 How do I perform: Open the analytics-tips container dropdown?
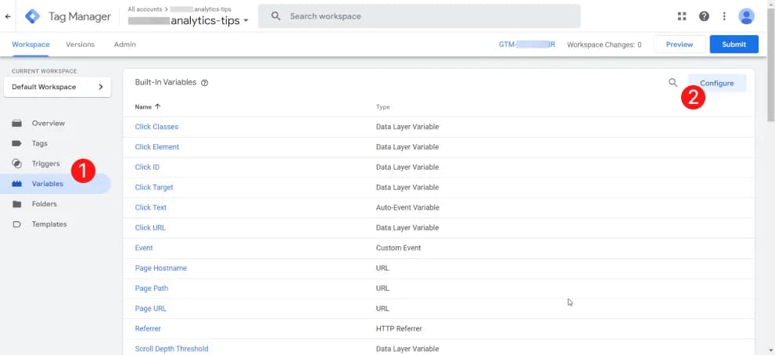coord(246,21)
